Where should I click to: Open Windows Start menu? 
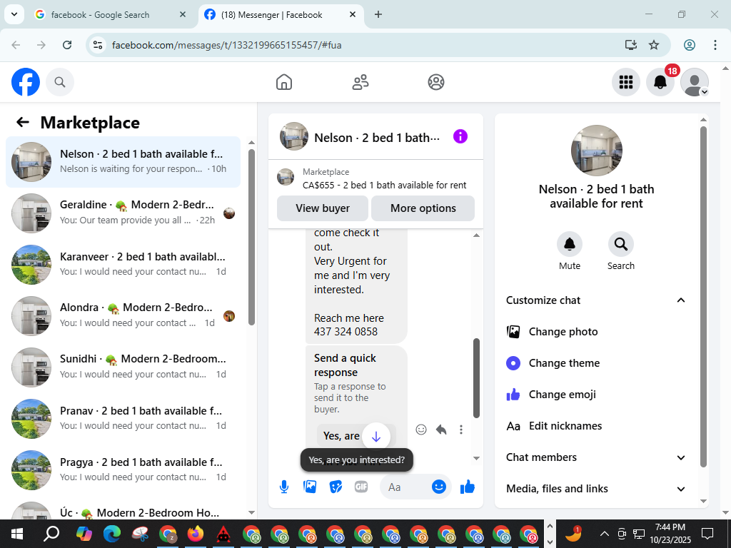[17, 534]
